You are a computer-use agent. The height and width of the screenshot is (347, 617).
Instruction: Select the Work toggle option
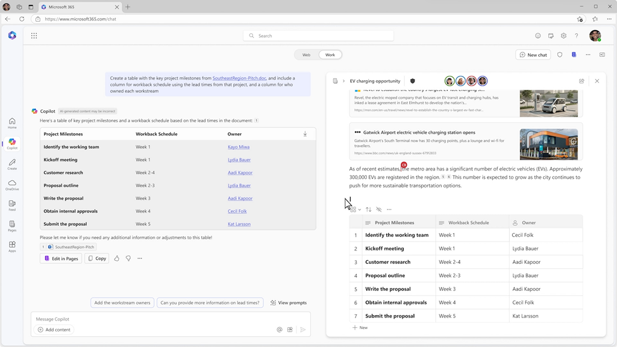click(x=330, y=55)
